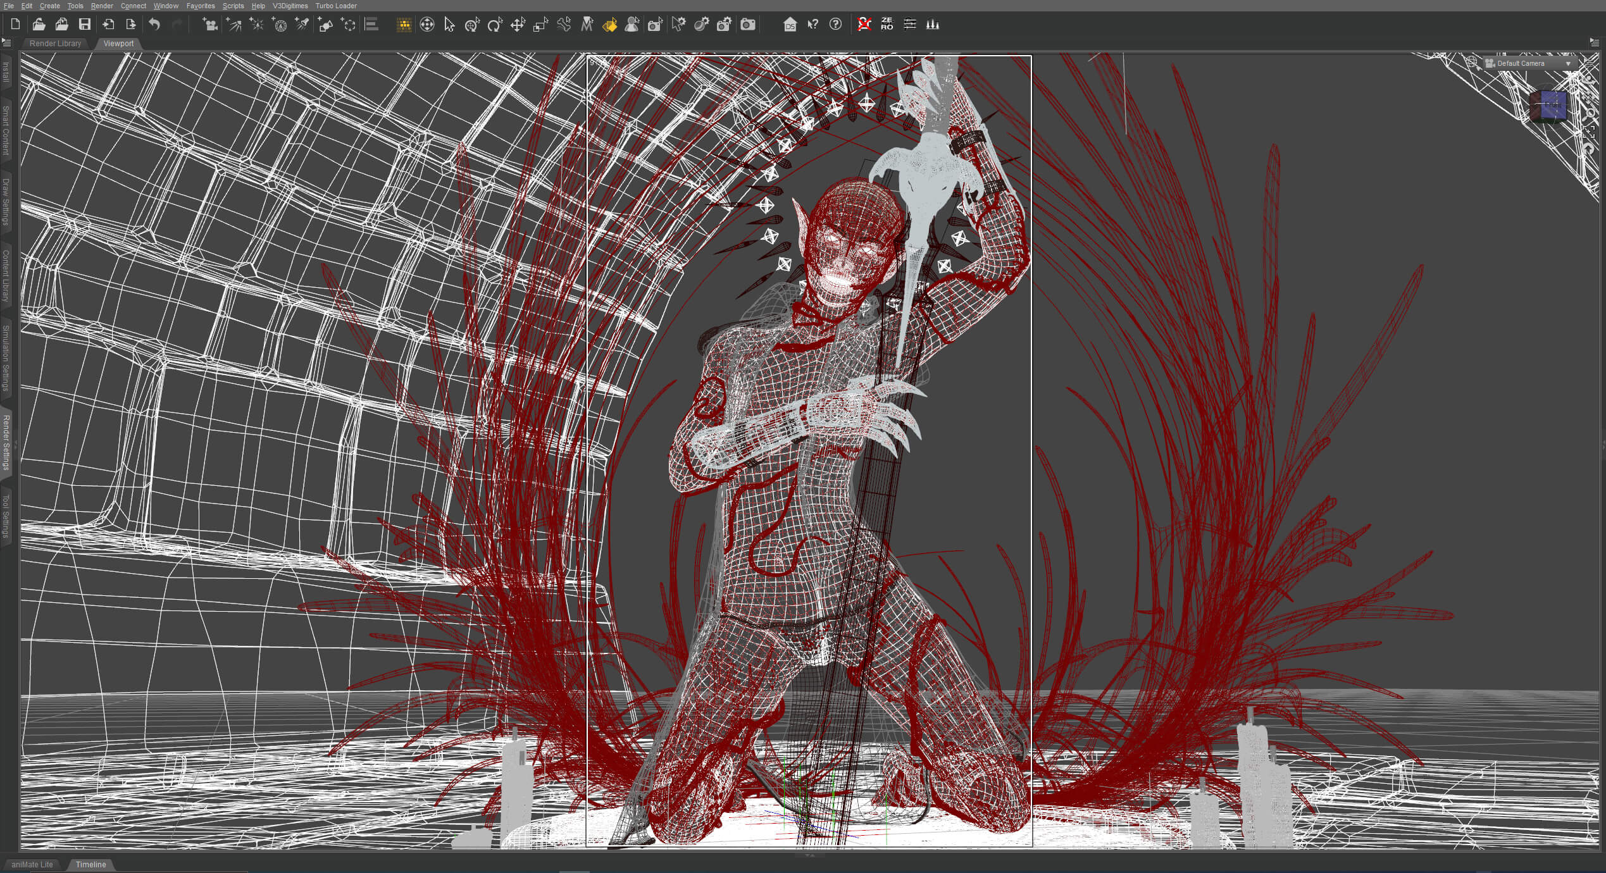1606x873 pixels.
Task: Select the Node Selection arrow tool
Action: pos(449,25)
